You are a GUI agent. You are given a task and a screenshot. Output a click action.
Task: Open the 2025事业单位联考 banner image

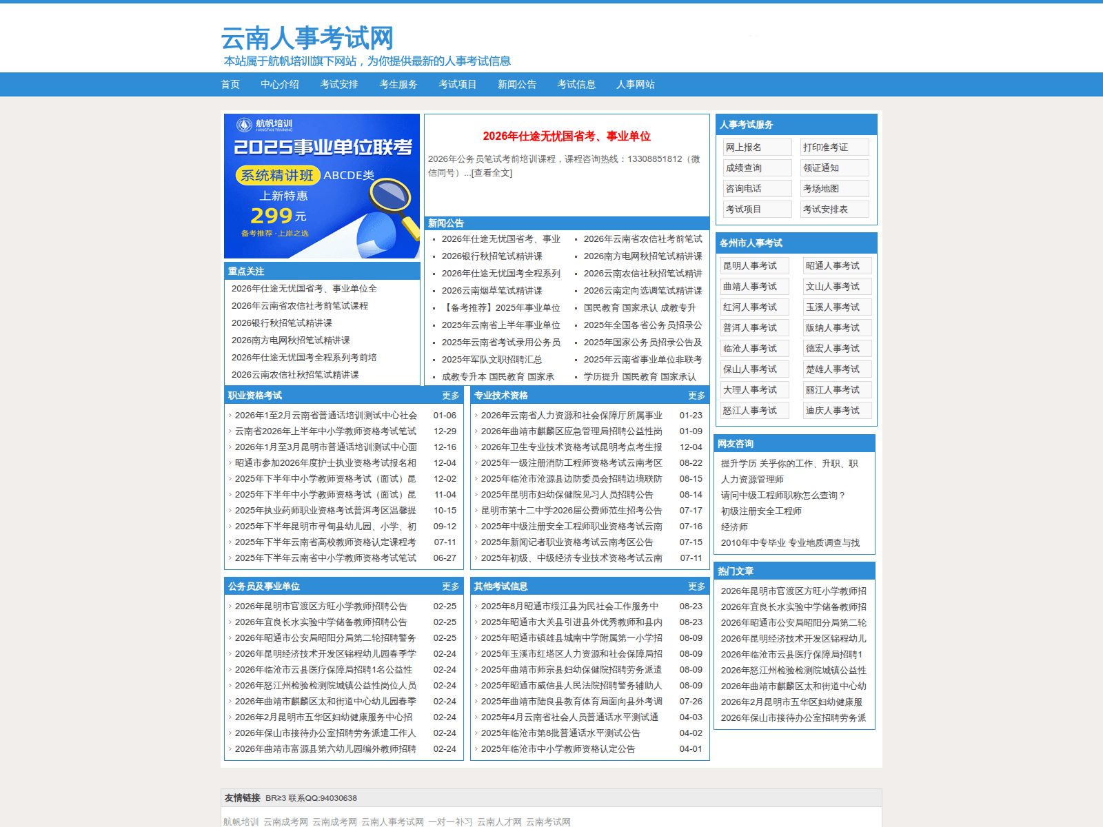[x=322, y=186]
